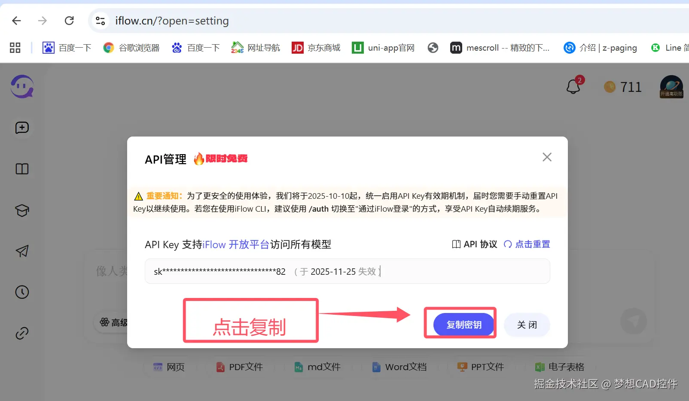Open the user avatar at top right
The width and height of the screenshot is (689, 401).
pyautogui.click(x=671, y=86)
